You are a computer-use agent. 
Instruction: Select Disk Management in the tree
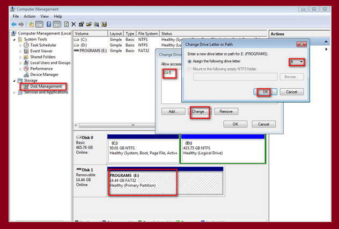(46, 87)
